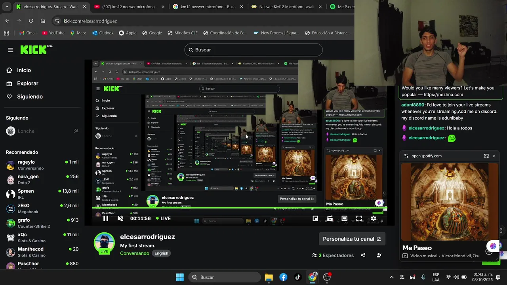The image size is (507, 285).
Task: Pause the live stream
Action: (x=106, y=218)
